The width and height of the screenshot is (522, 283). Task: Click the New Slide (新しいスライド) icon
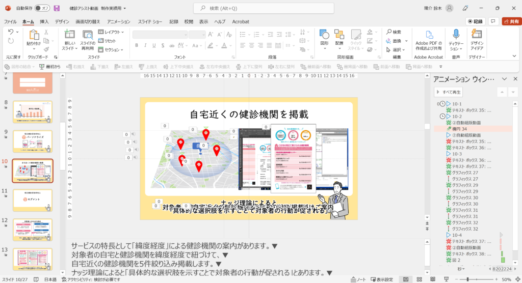pos(69,35)
